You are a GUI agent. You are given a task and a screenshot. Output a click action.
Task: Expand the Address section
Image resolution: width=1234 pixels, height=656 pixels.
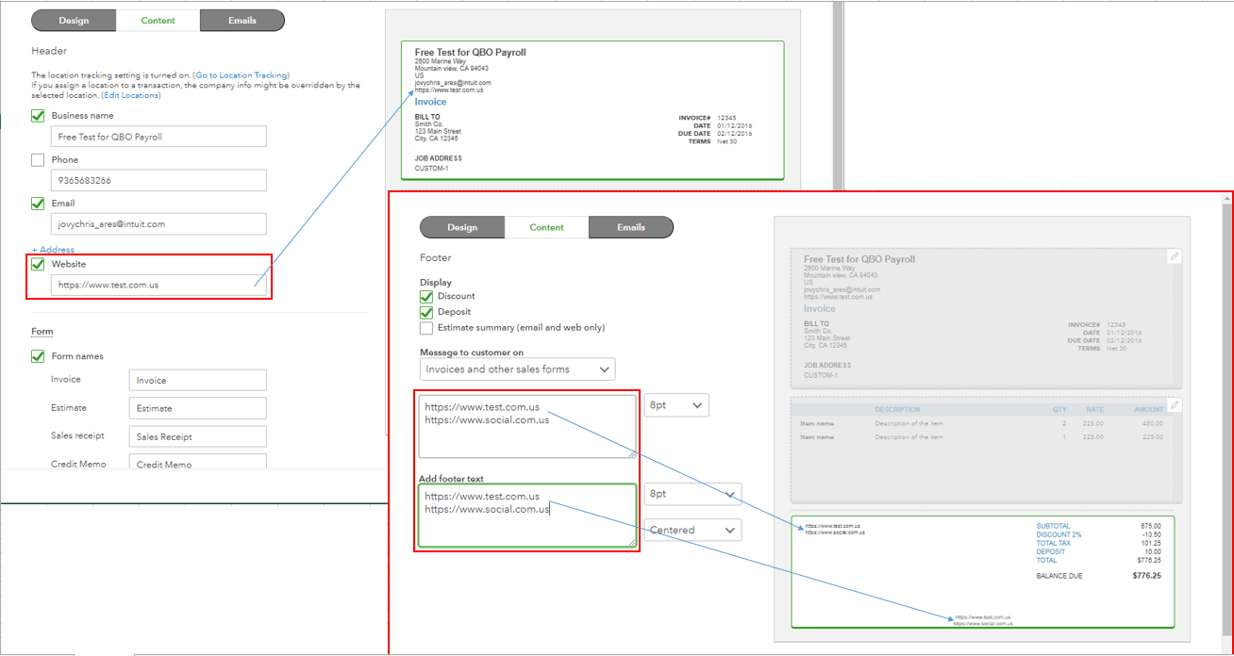(51, 249)
